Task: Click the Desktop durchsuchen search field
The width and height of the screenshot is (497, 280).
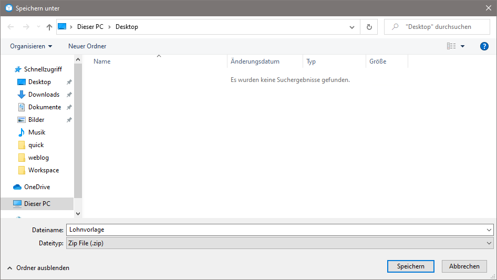Action: coord(441,27)
